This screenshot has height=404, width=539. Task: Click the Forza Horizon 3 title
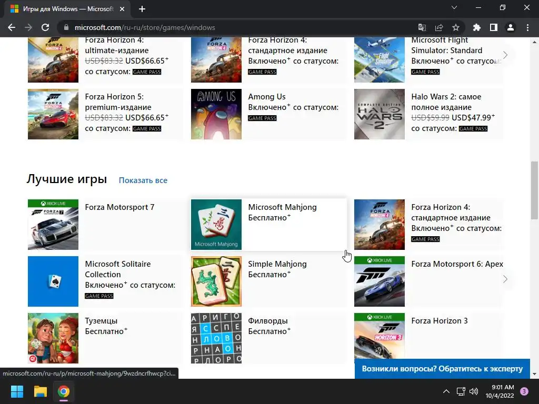tap(440, 320)
